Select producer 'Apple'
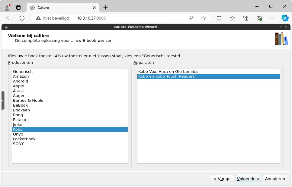This screenshot has height=187, width=292. 70,86
